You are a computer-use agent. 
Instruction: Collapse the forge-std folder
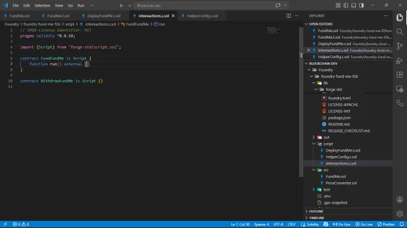[x=316, y=90]
